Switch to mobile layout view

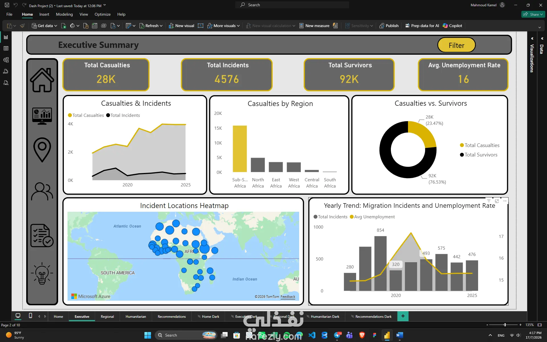pos(30,316)
